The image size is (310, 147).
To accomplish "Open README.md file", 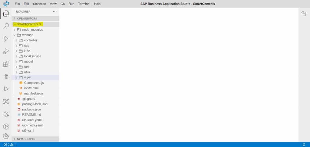I will tap(35, 115).
